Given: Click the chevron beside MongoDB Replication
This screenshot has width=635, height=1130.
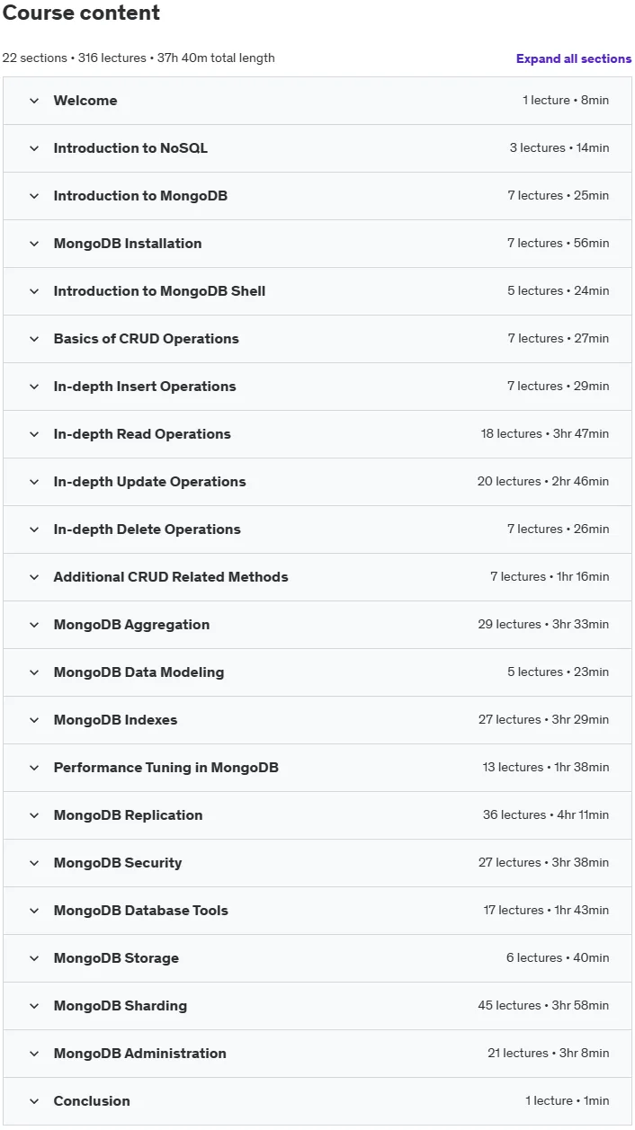Looking at the screenshot, I should coord(34,815).
